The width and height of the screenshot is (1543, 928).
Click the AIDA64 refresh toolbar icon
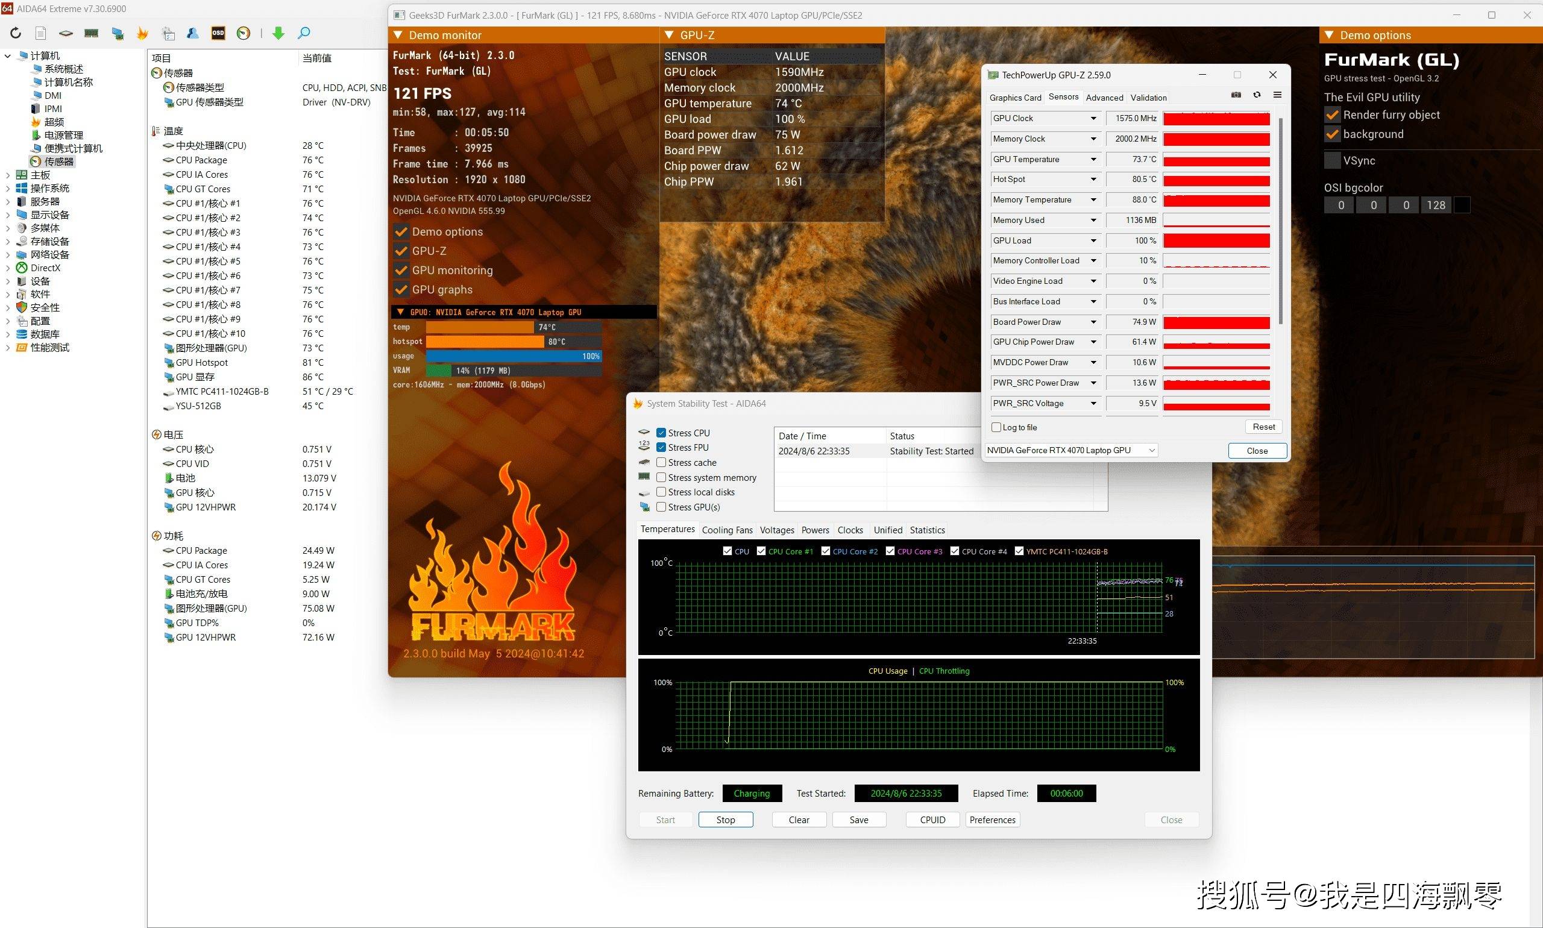pos(16,33)
